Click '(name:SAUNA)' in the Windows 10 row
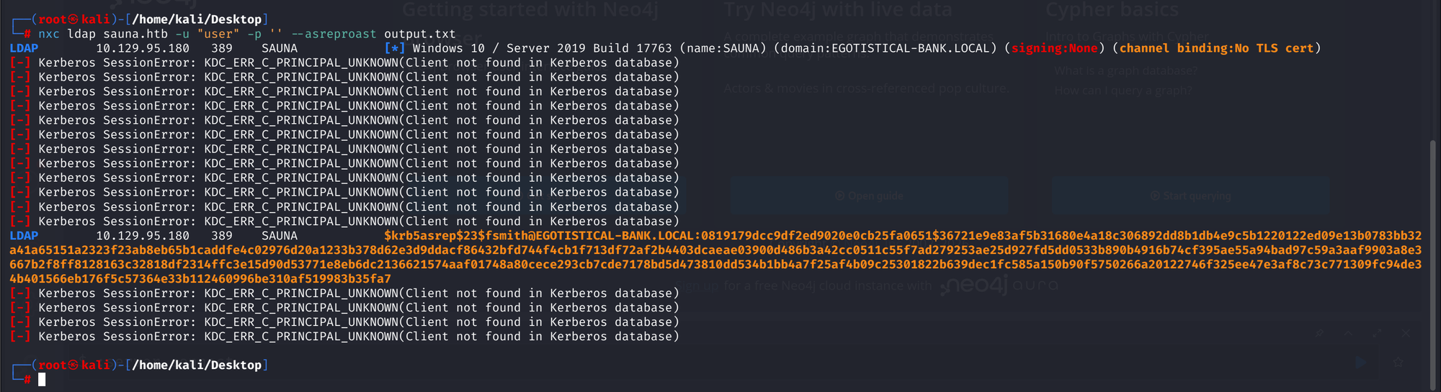The image size is (1441, 392). coord(723,48)
